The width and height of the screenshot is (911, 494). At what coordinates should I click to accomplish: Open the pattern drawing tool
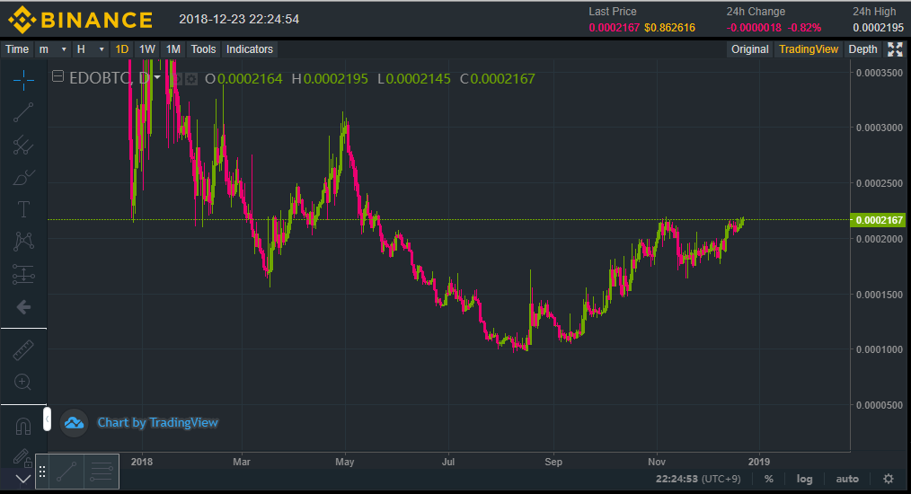point(23,242)
